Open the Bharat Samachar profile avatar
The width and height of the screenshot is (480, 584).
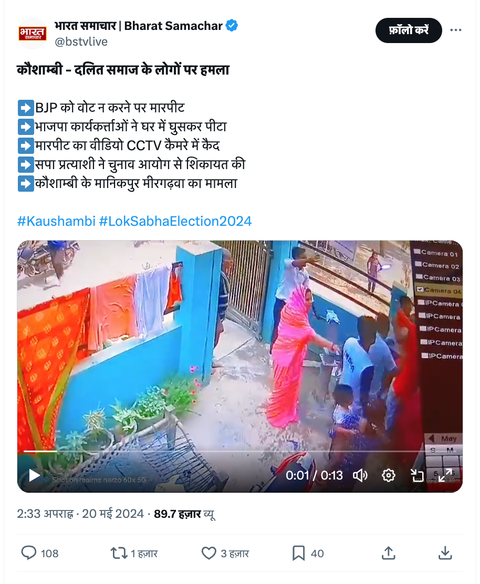click(x=33, y=34)
